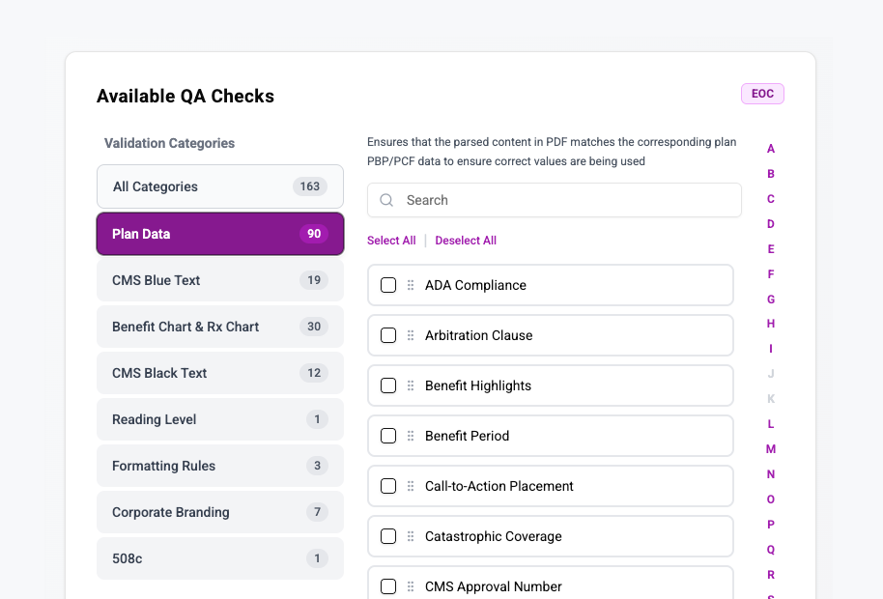
Task: Jump to letter M in alphabet index
Action: point(771,449)
